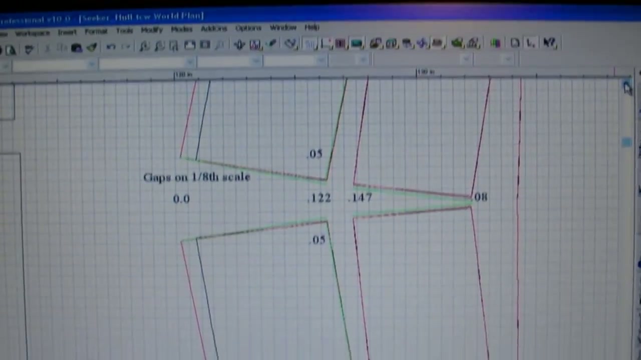The width and height of the screenshot is (641, 360).
Task: Open the Help menu
Action: (x=311, y=27)
